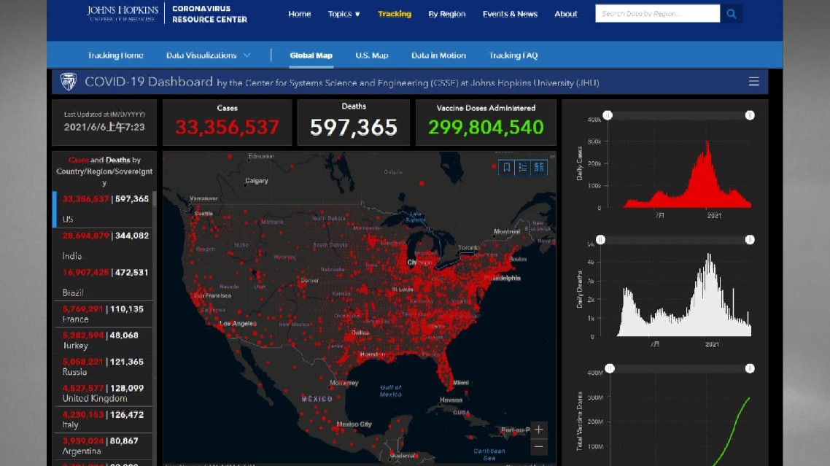830x466 pixels.
Task: Zoom out on the map
Action: pyautogui.click(x=539, y=446)
